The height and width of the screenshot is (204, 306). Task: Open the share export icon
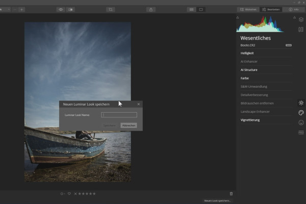[151, 10]
